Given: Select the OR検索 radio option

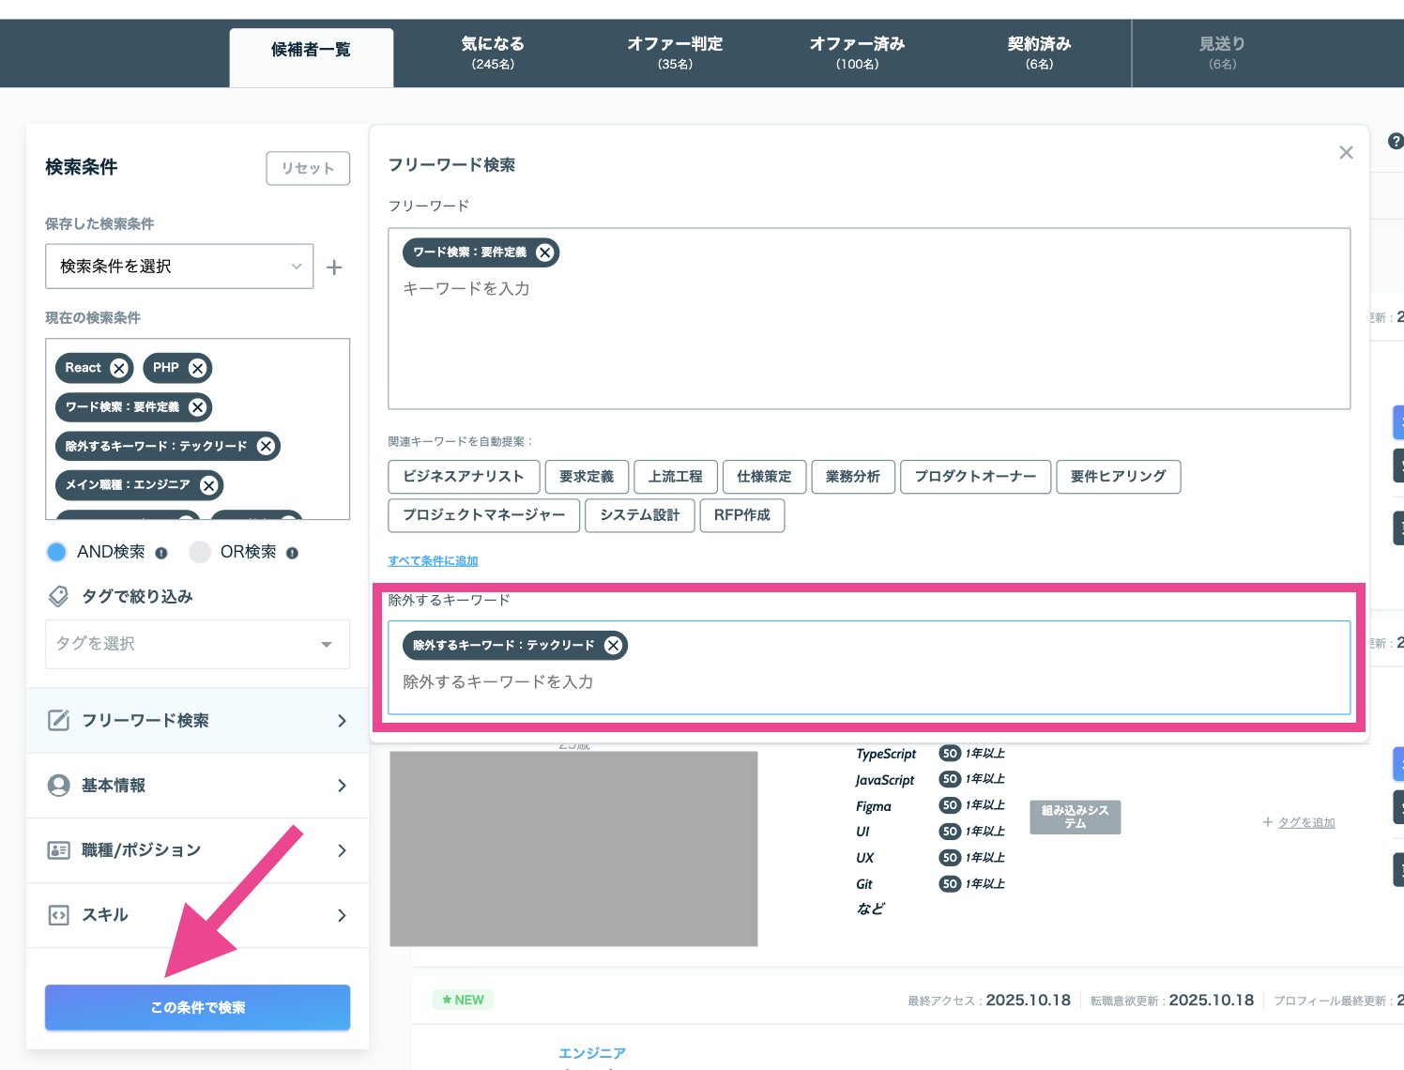Looking at the screenshot, I should click(200, 552).
